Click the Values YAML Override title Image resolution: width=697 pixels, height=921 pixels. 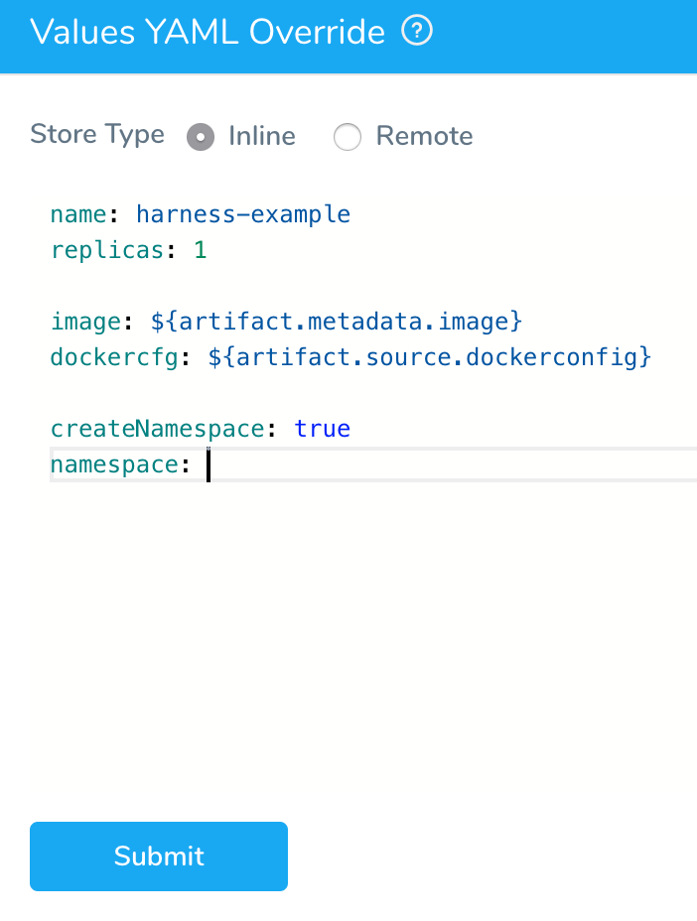click(x=208, y=31)
